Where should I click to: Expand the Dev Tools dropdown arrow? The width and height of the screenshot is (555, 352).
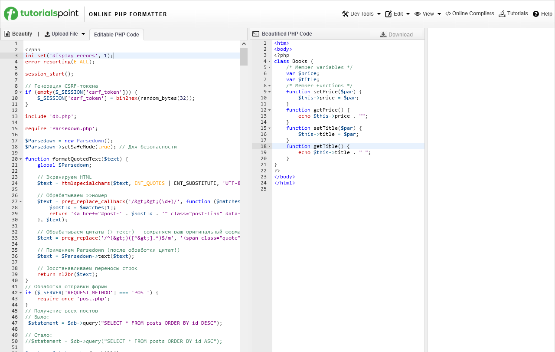pyautogui.click(x=379, y=14)
